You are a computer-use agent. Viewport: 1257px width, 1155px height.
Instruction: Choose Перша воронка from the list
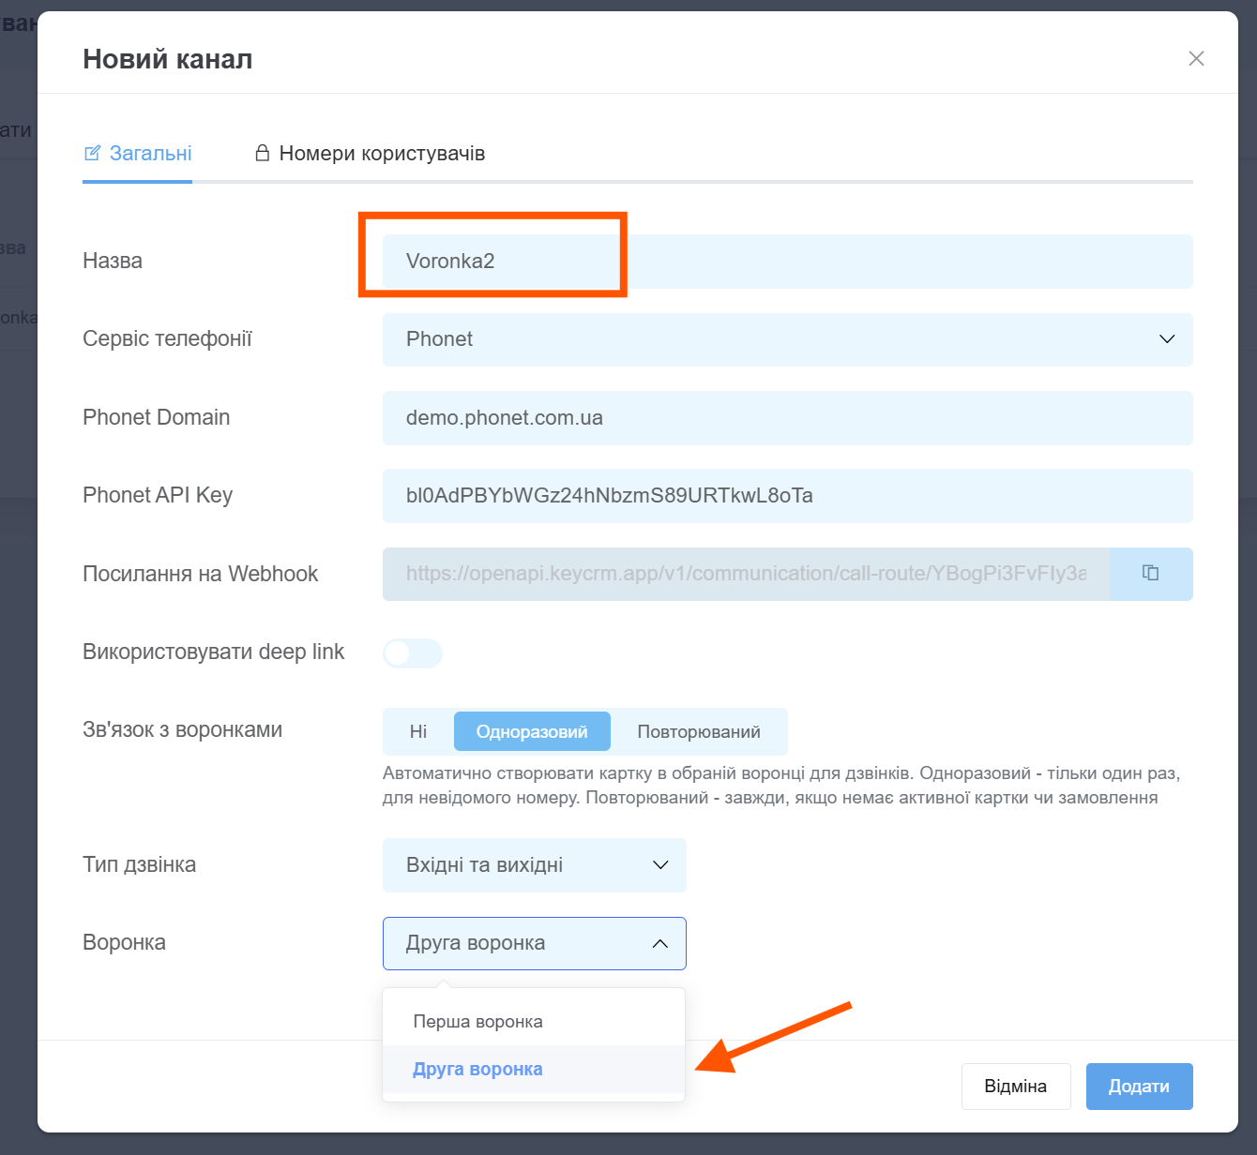(x=478, y=1022)
